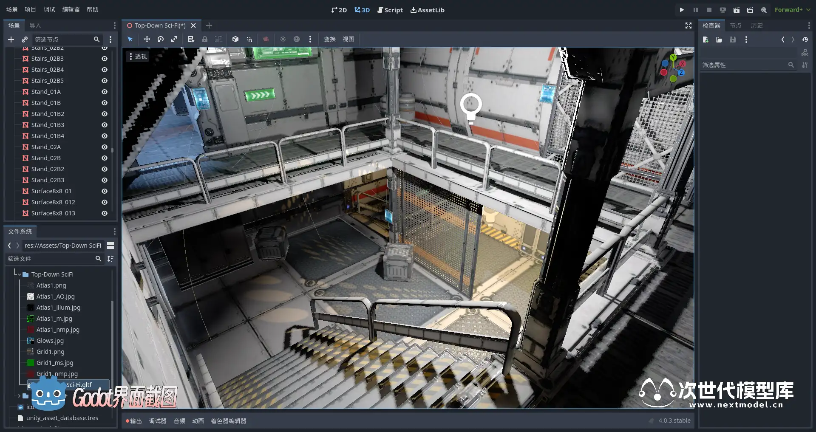816x432 pixels.
Task: Open the 调试 menu in the menu bar
Action: pos(49,9)
